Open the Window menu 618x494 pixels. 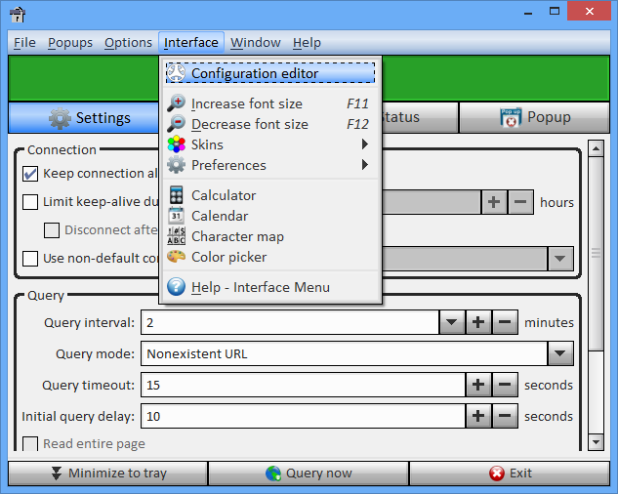coord(256,42)
